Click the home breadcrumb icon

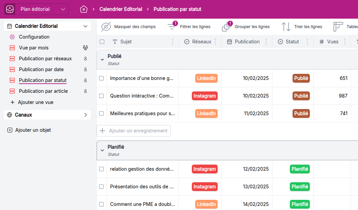pyautogui.click(x=83, y=9)
